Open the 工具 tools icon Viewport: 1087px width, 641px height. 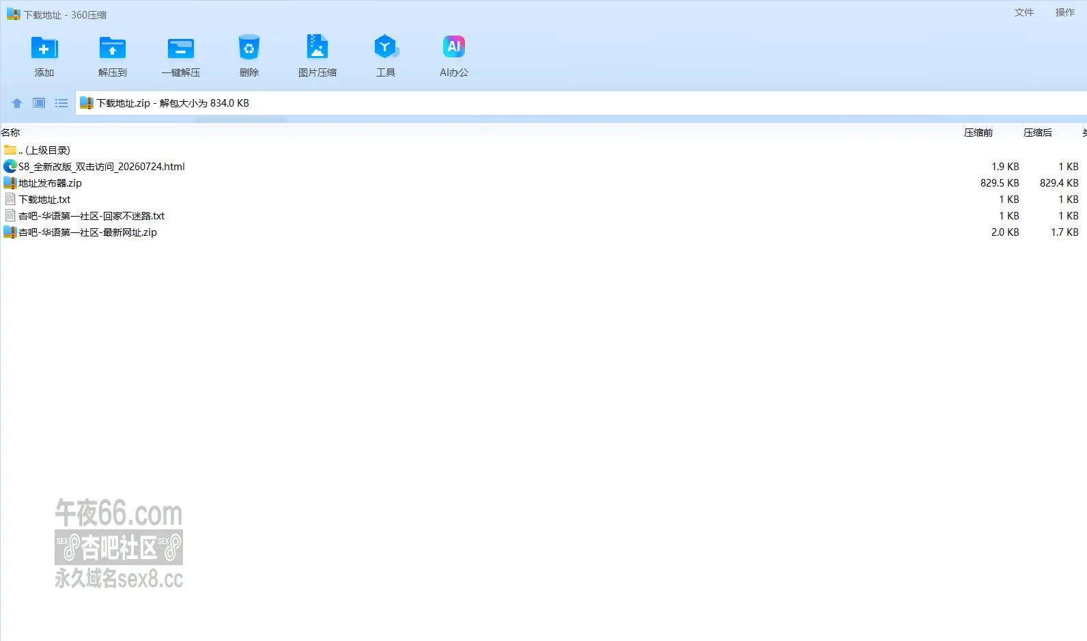tap(386, 47)
